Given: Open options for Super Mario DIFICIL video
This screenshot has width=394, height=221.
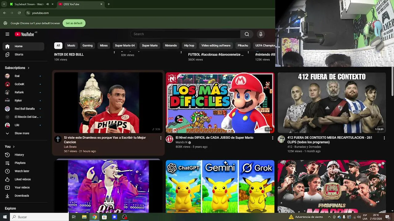Looking at the screenshot, I should tap(272, 138).
